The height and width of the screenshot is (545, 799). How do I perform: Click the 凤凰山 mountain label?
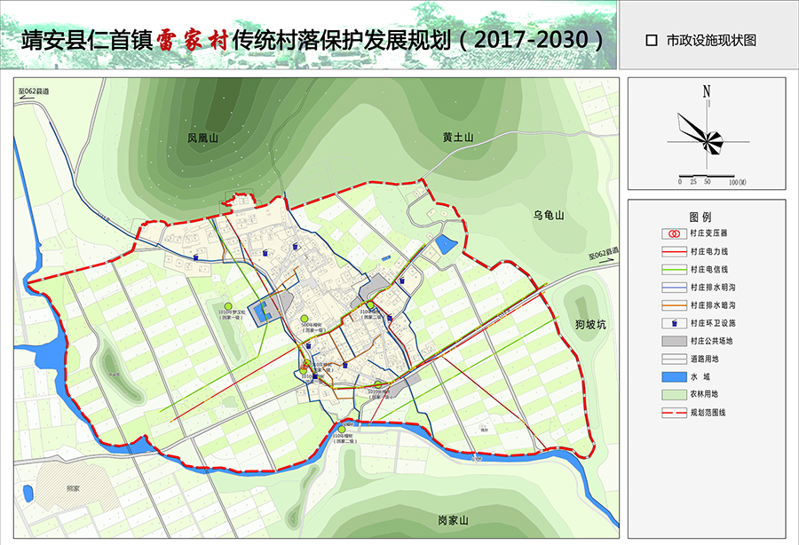point(202,138)
